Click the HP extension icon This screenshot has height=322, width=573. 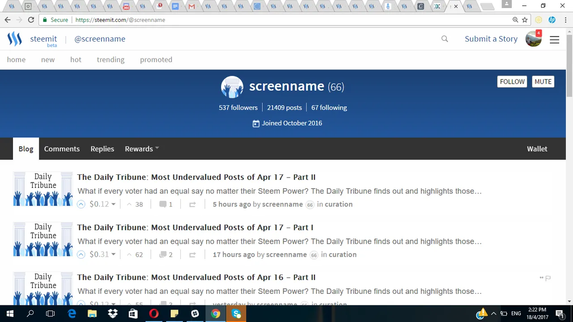(x=552, y=20)
